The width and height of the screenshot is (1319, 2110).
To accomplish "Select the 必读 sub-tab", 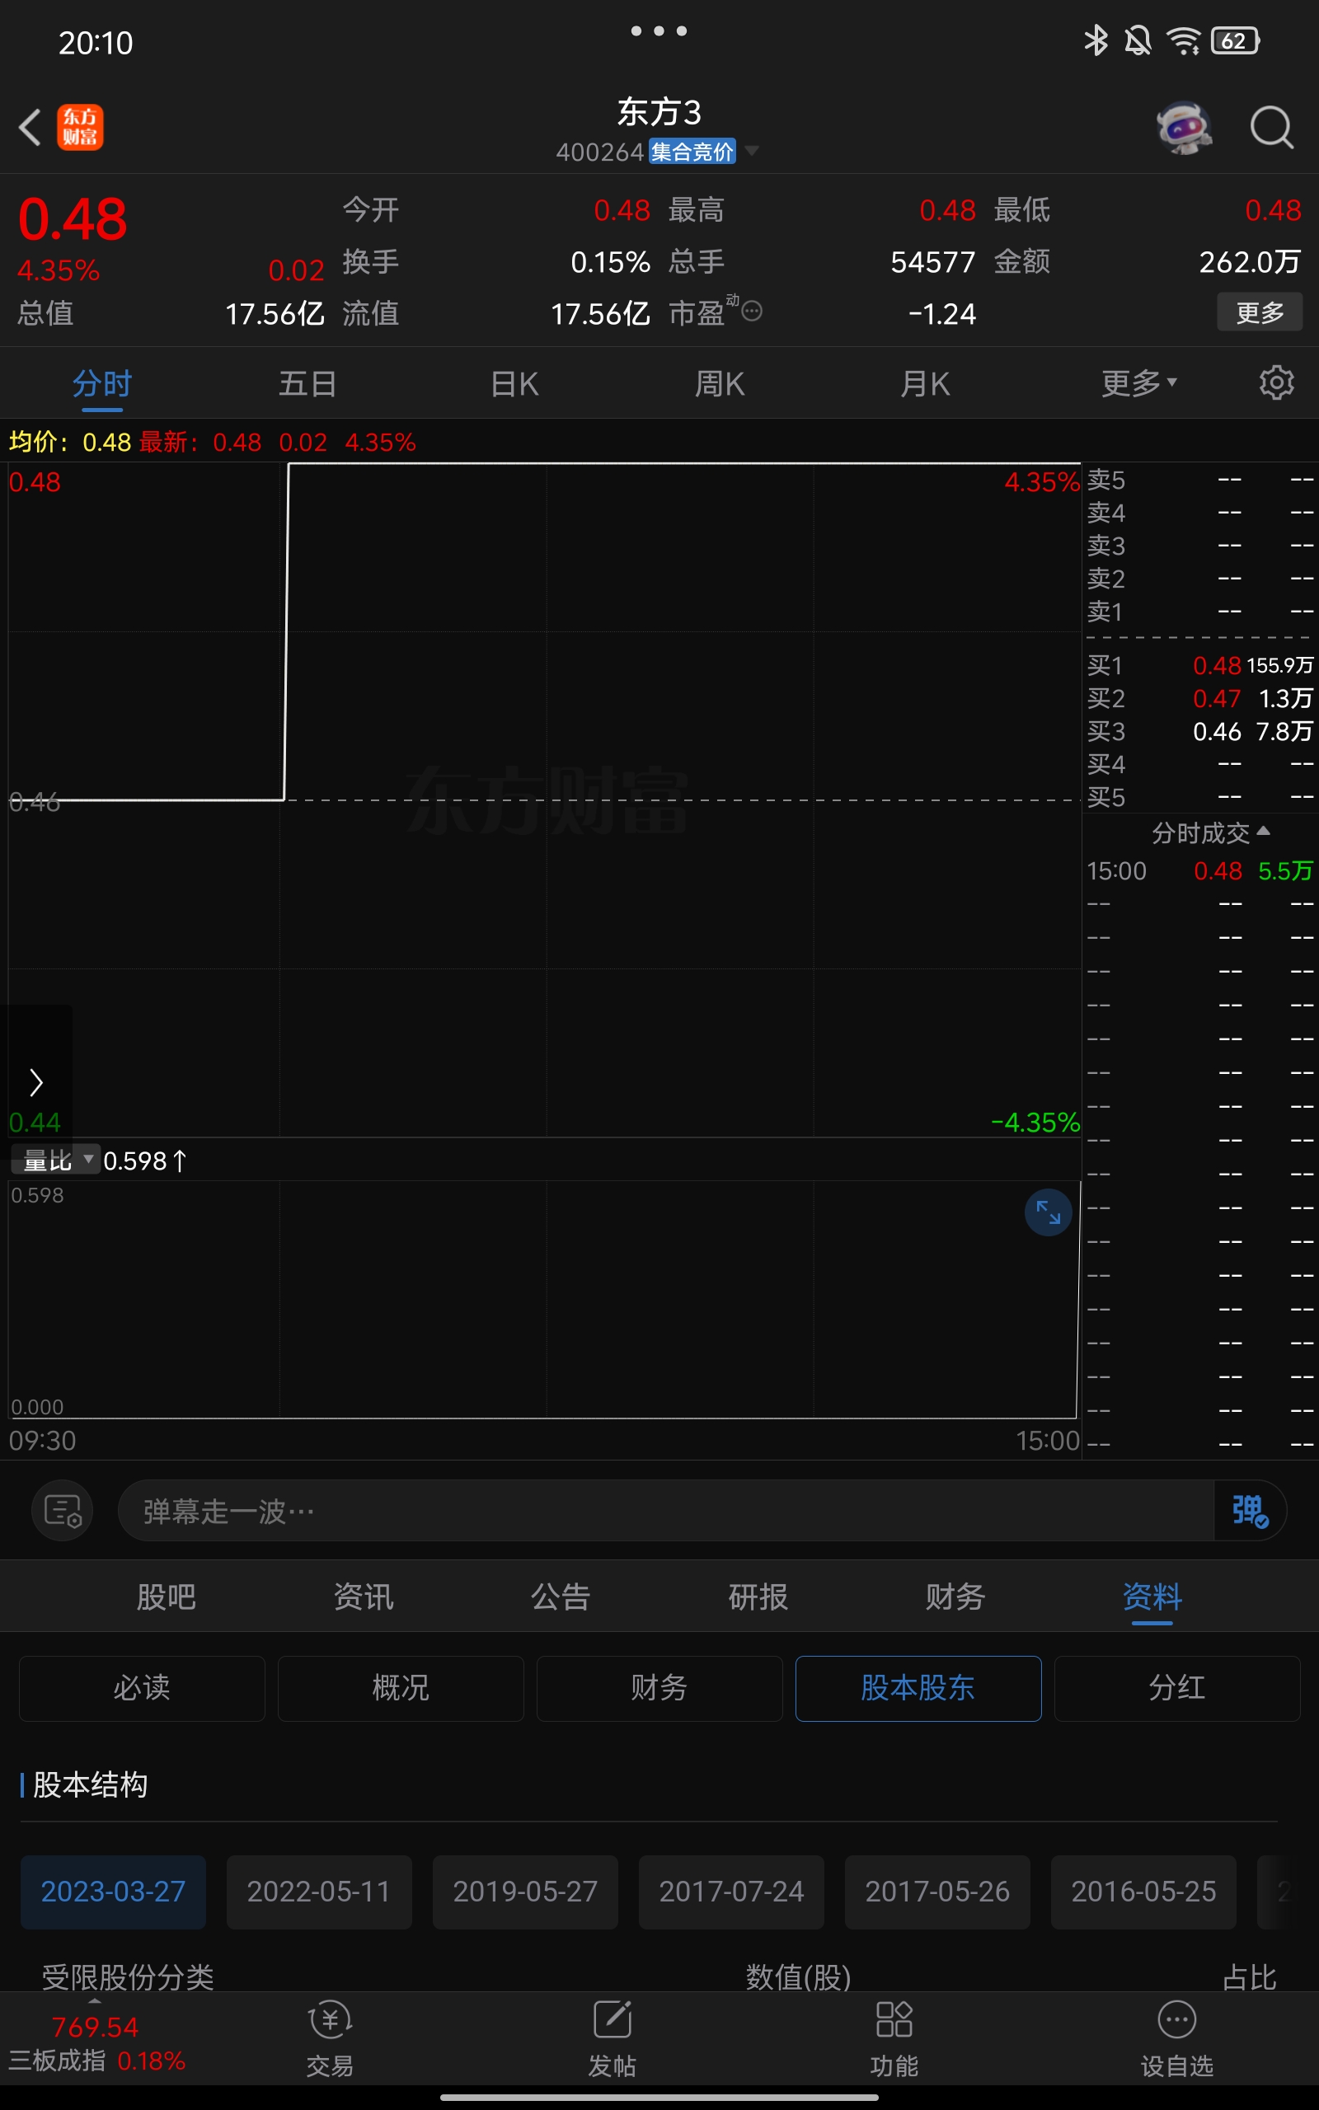I will tap(141, 1688).
